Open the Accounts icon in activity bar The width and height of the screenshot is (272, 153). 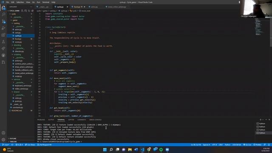(3, 133)
